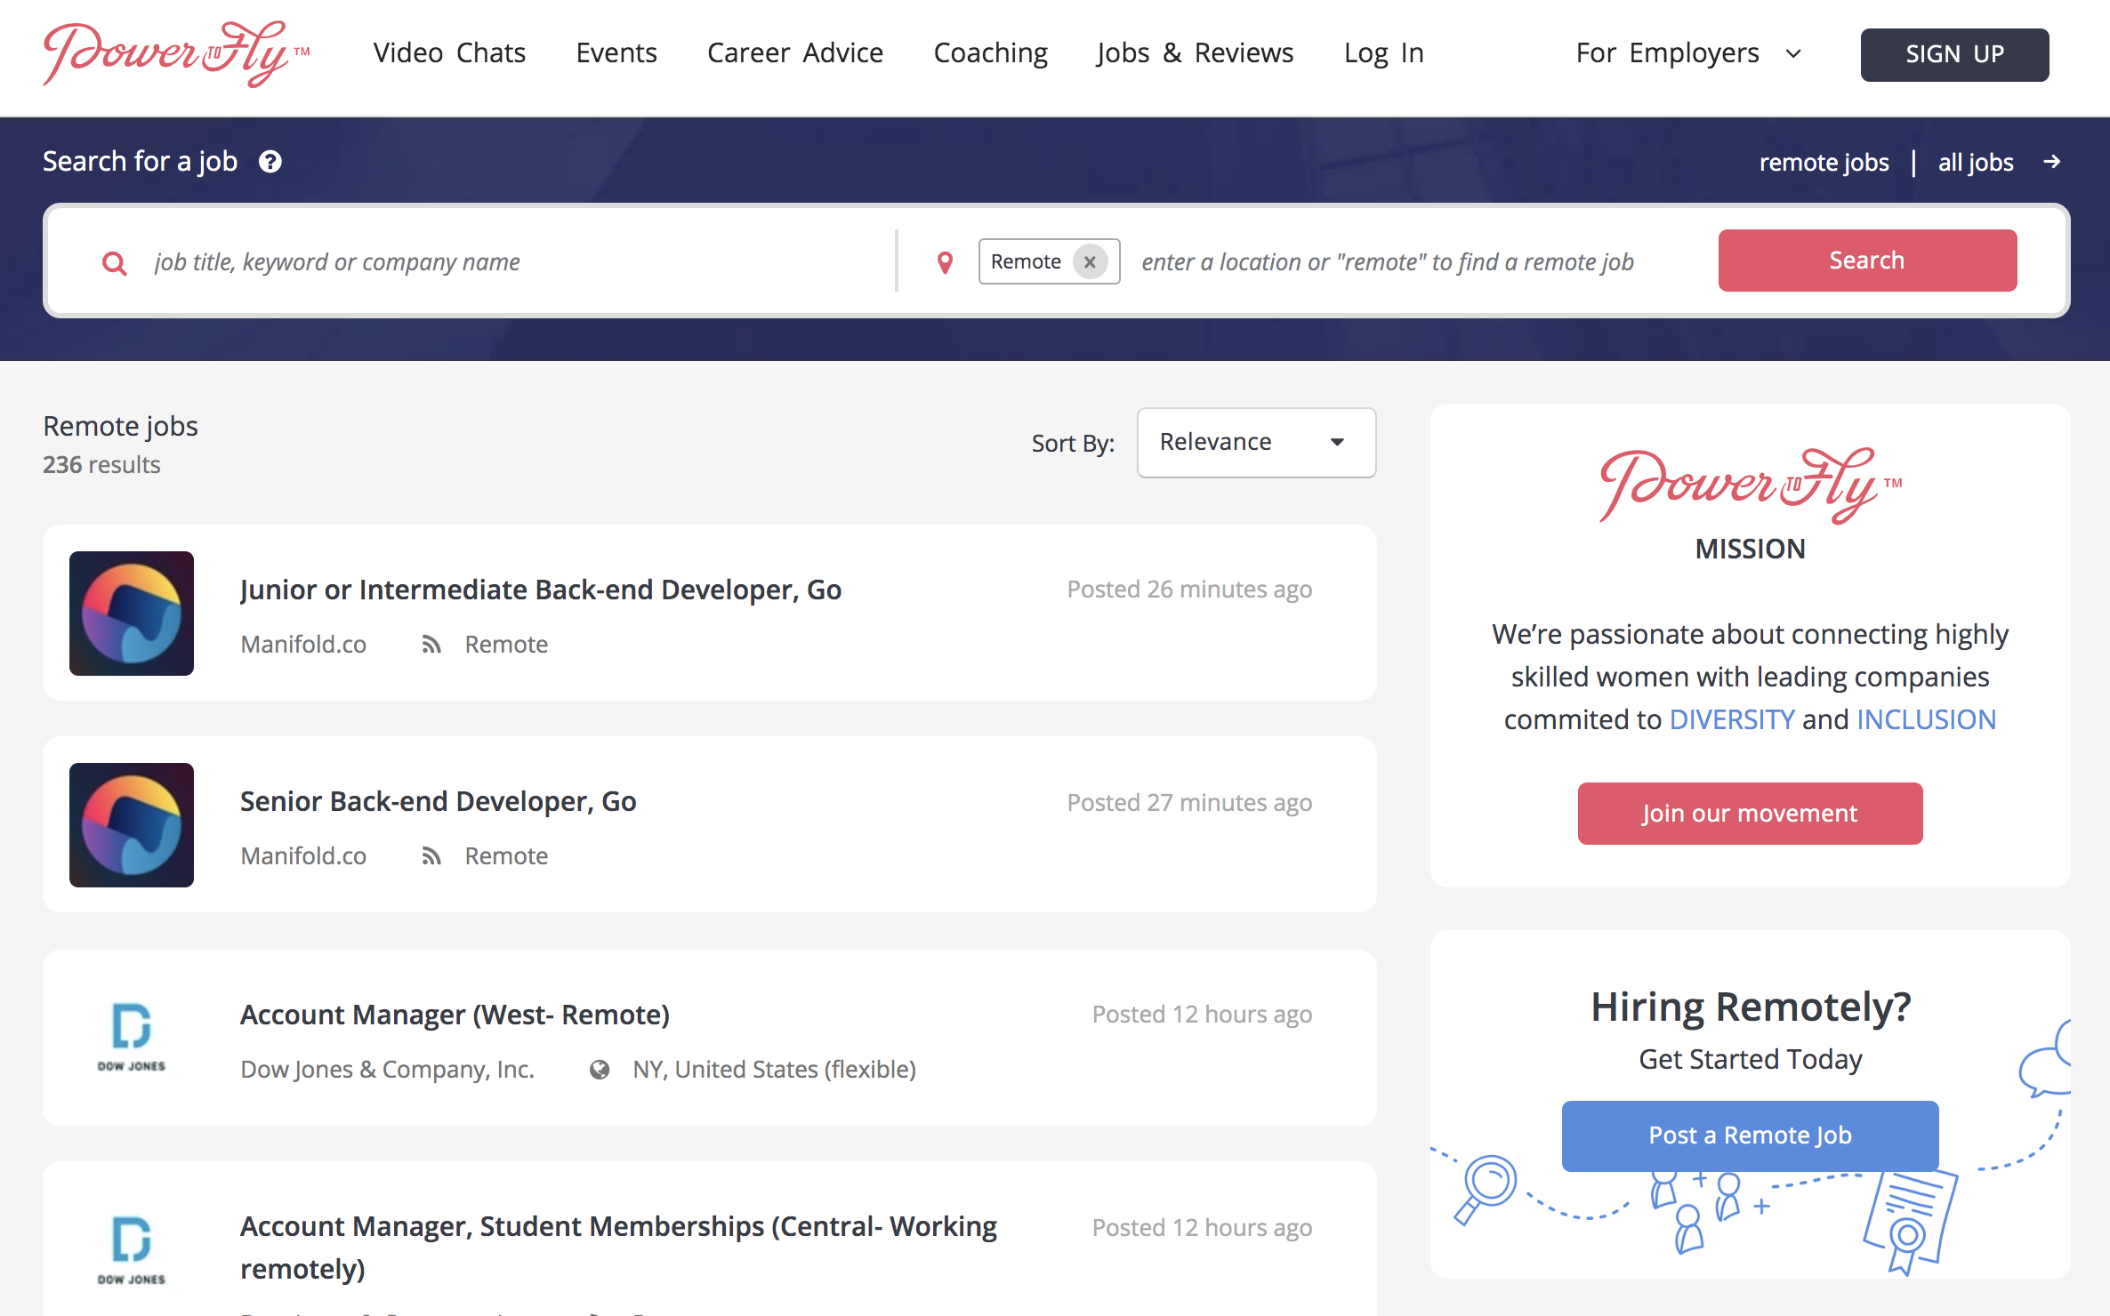
Task: Remove the Remote location tag
Action: [x=1090, y=262]
